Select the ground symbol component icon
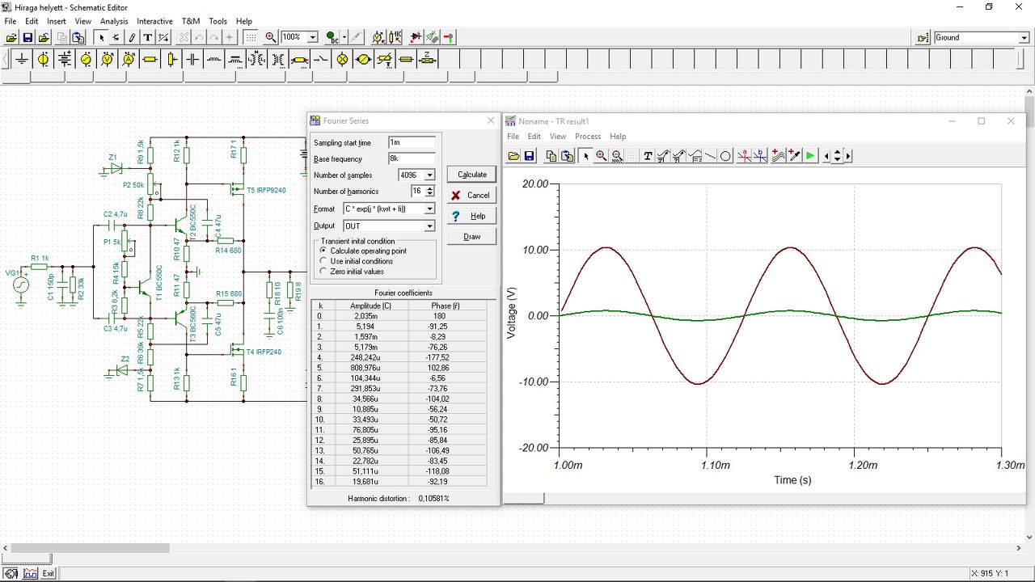 tap(22, 59)
